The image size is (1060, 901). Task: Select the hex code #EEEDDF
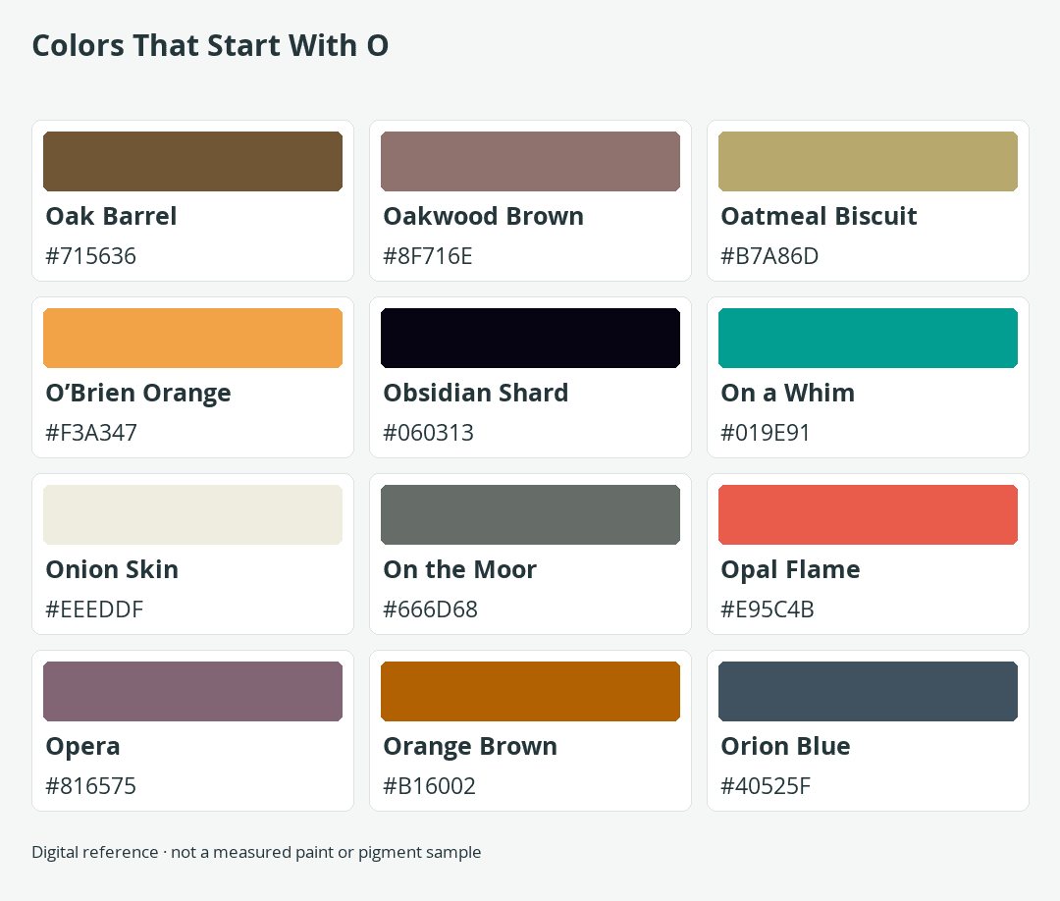coord(94,609)
